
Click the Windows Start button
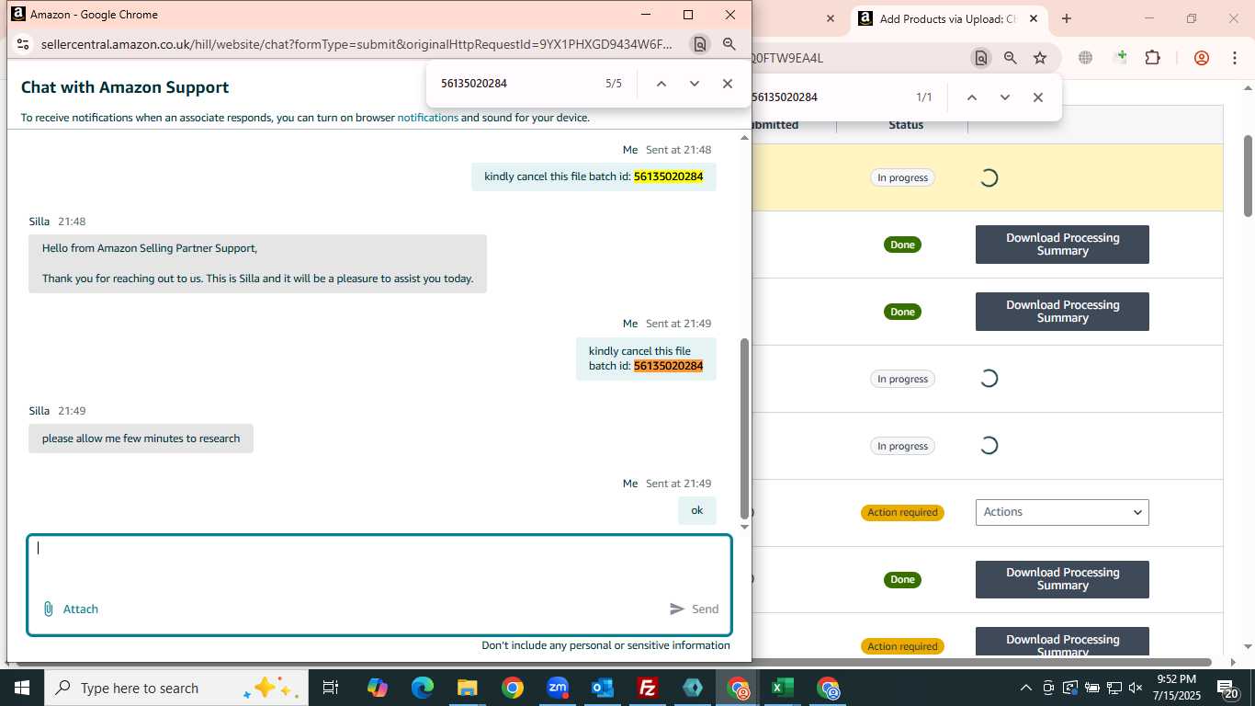point(21,688)
